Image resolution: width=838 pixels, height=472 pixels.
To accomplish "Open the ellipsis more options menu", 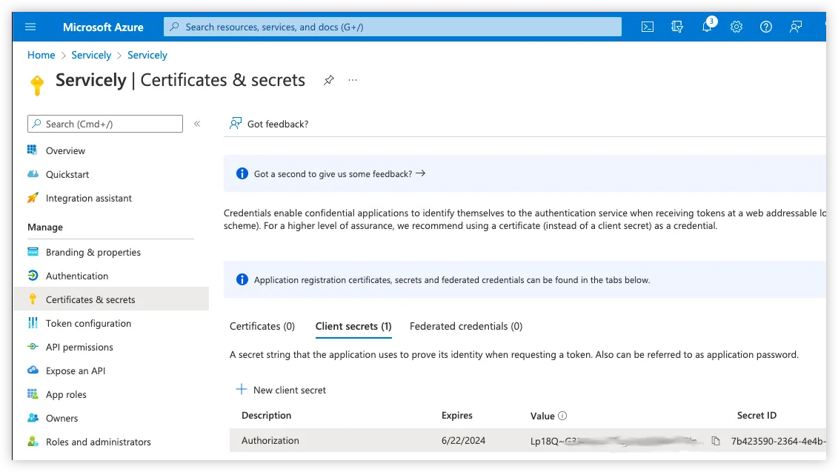I will click(x=352, y=80).
